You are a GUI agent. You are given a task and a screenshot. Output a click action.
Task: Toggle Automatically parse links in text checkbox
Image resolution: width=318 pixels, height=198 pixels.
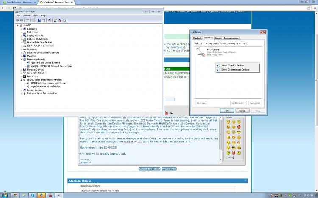82,190
